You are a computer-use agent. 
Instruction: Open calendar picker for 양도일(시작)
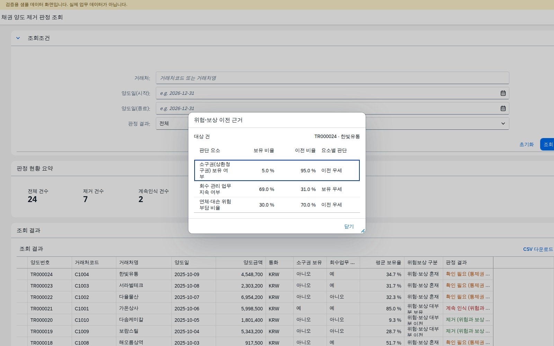[x=503, y=93]
